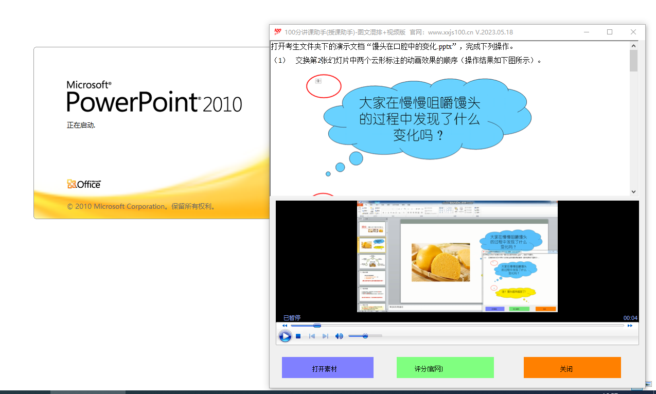Mute the video sound
Image resolution: width=656 pixels, height=394 pixels.
339,336
